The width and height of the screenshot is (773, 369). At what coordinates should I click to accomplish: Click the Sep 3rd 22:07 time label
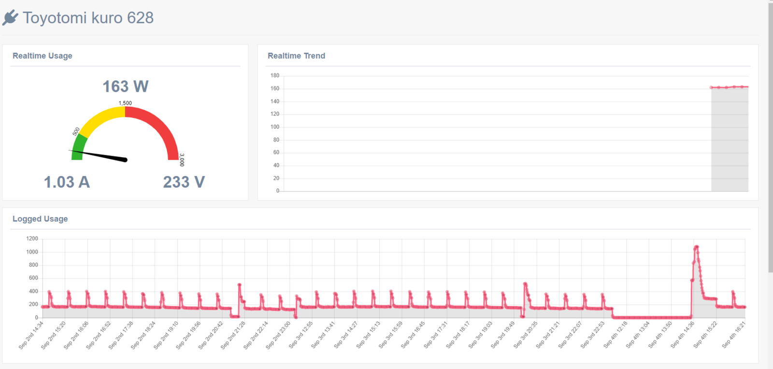[570, 335]
